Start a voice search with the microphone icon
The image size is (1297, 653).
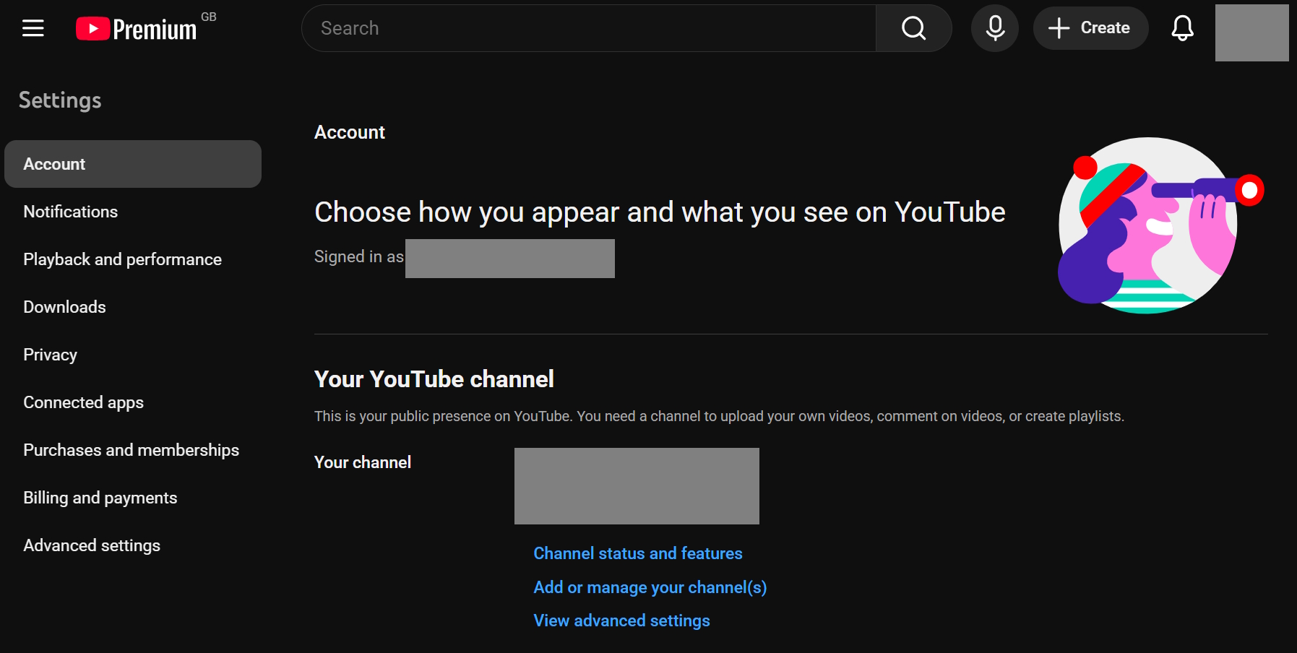coord(994,28)
